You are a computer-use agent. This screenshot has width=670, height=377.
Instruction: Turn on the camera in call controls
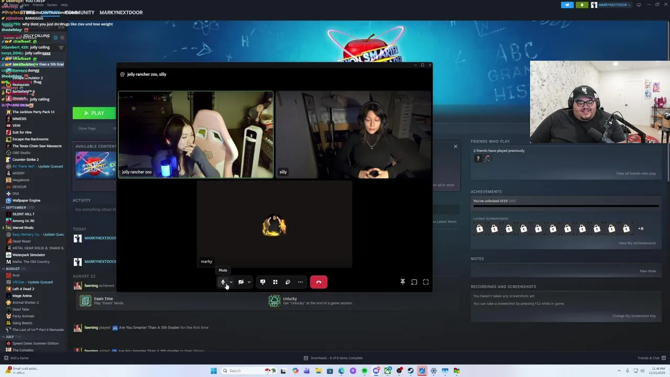click(x=241, y=282)
